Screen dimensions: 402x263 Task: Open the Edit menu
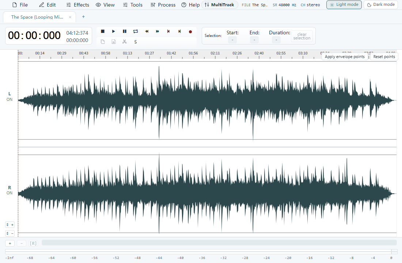point(48,5)
